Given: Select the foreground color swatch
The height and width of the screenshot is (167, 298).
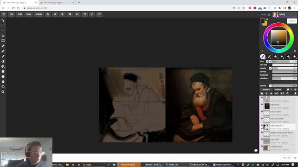Looking at the screenshot, I should 262,21.
